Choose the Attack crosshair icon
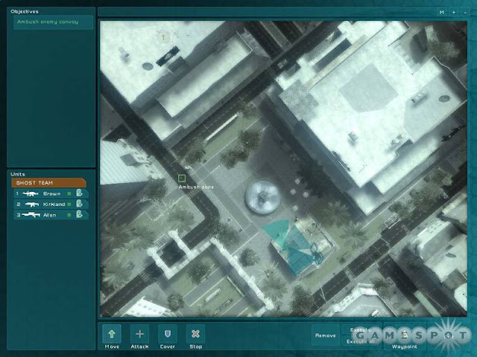This screenshot has width=477, height=357. point(139,334)
